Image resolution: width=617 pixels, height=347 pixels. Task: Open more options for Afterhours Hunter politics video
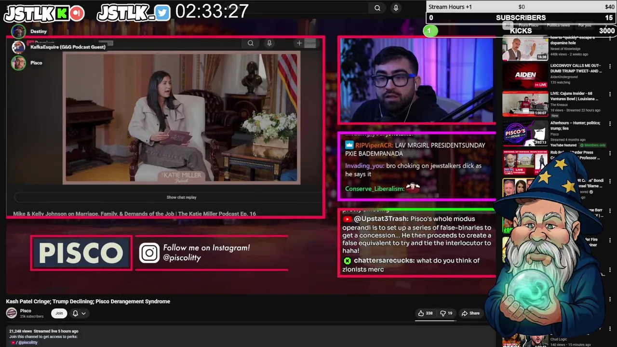610,124
